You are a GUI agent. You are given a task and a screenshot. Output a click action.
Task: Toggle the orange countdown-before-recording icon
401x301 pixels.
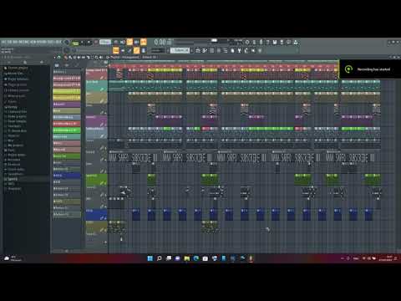(x=129, y=42)
